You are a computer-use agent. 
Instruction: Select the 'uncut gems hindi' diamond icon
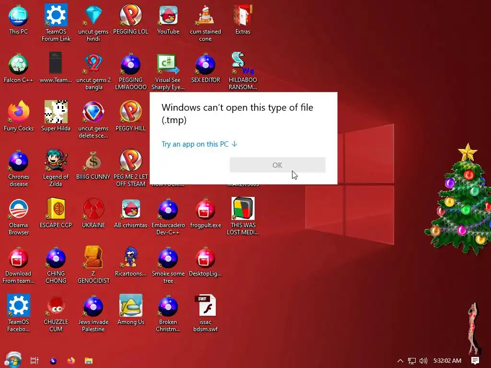[x=94, y=23]
